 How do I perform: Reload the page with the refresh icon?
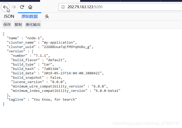(x=22, y=7)
